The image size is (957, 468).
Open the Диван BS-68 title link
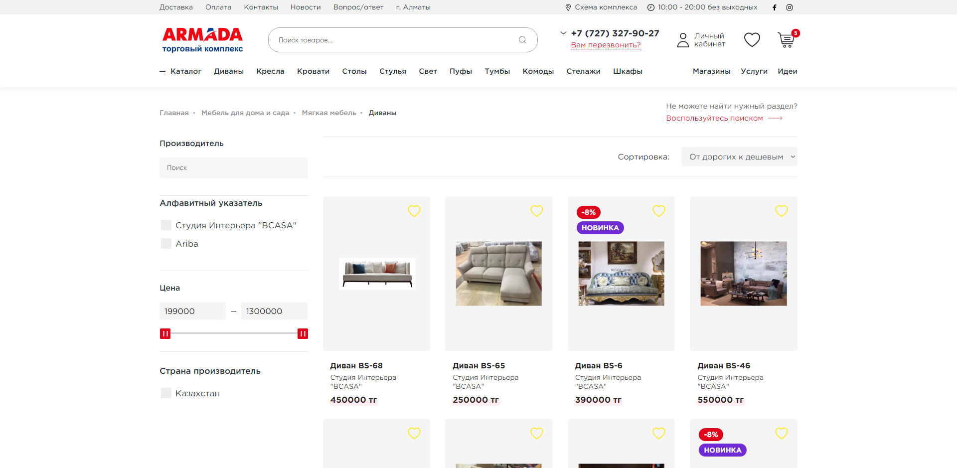pyautogui.click(x=356, y=365)
